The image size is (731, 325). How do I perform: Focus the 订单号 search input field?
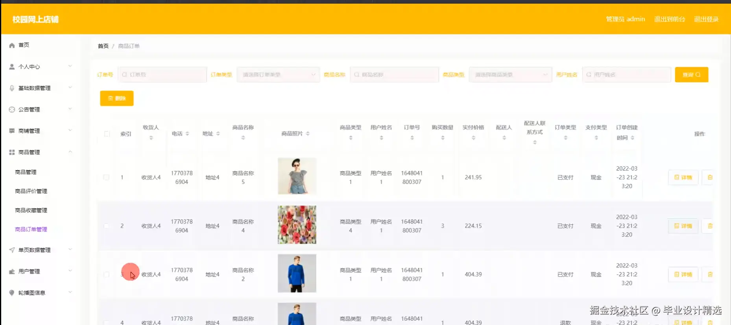[x=162, y=75]
